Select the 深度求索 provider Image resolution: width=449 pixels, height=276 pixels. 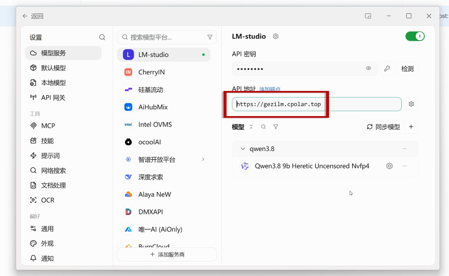(164, 177)
